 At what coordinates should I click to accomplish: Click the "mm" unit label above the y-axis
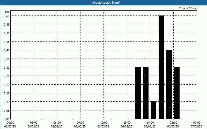click(7, 12)
